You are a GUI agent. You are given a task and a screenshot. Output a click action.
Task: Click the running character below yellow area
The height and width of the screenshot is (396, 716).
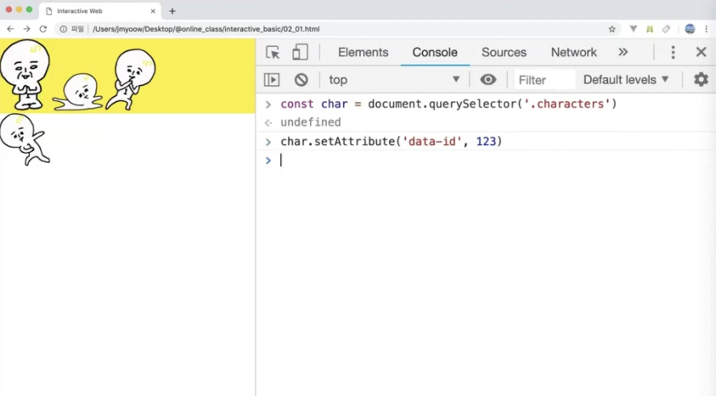pyautogui.click(x=25, y=140)
